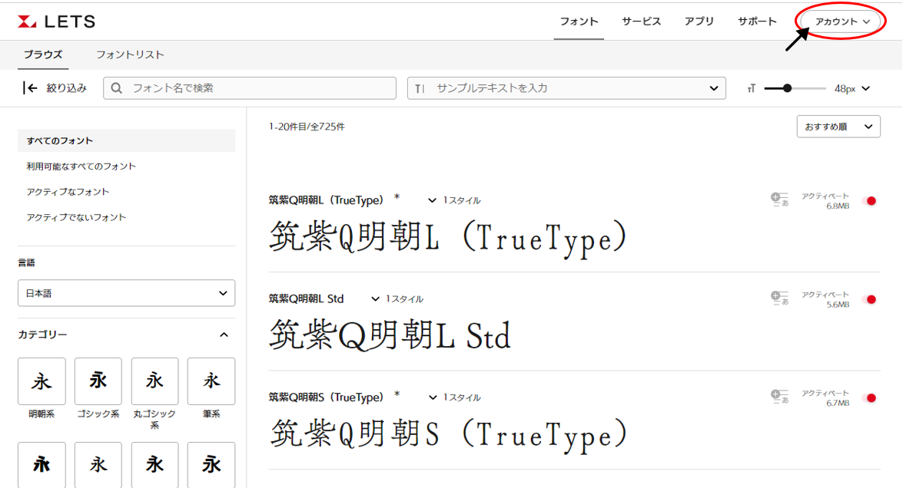This screenshot has height=488, width=906.
Task: Open the アプリ menu
Action: (x=699, y=21)
